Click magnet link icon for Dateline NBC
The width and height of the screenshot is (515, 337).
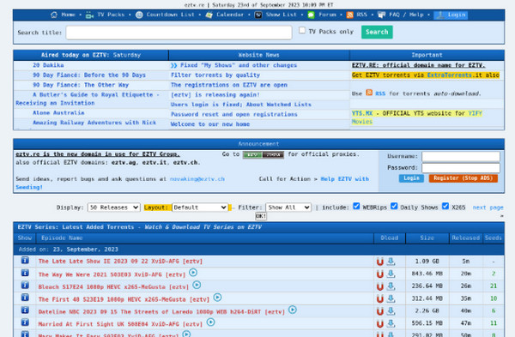380,311
